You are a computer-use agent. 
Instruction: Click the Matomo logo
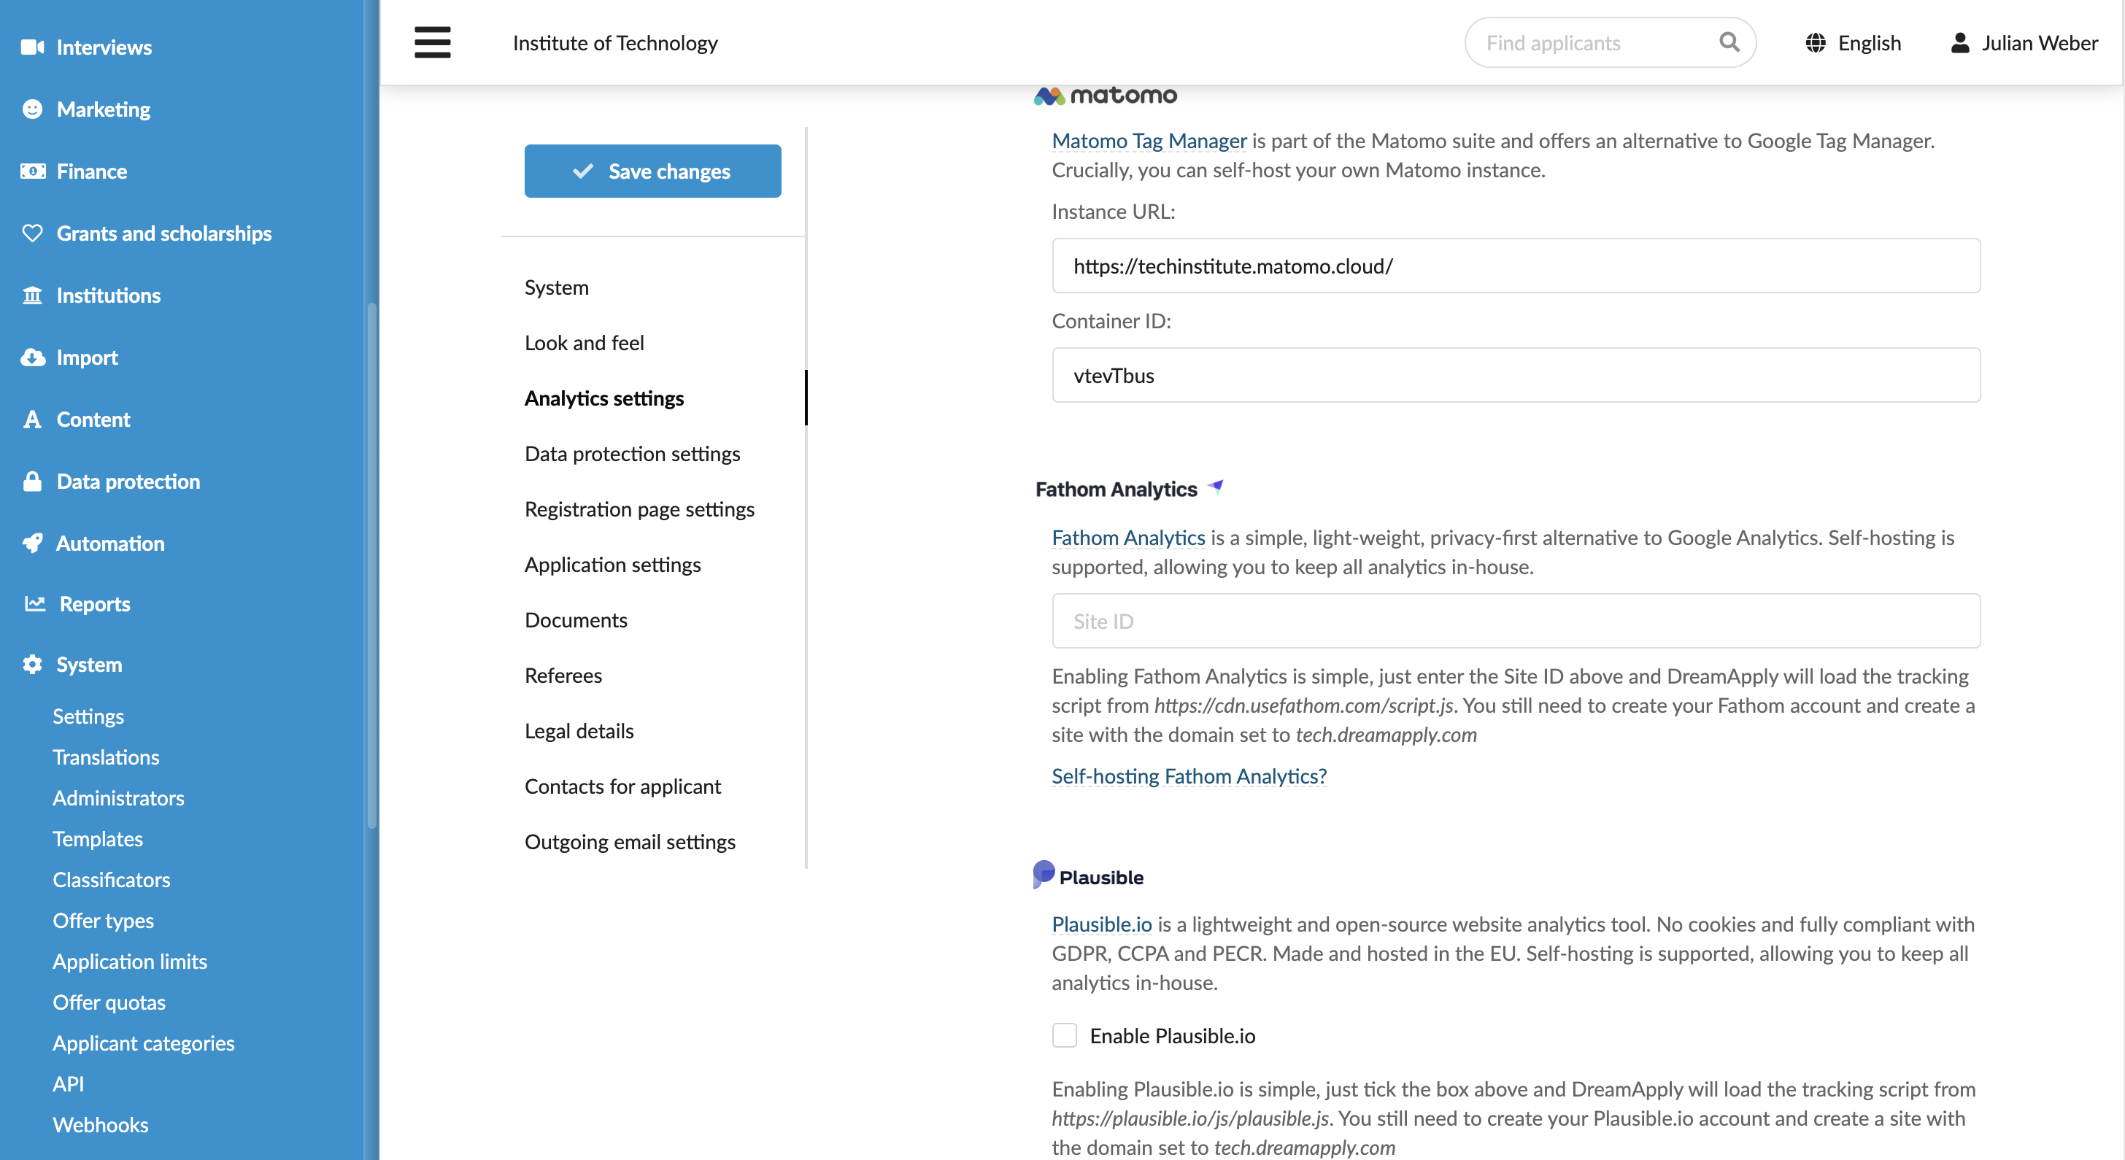(1106, 96)
